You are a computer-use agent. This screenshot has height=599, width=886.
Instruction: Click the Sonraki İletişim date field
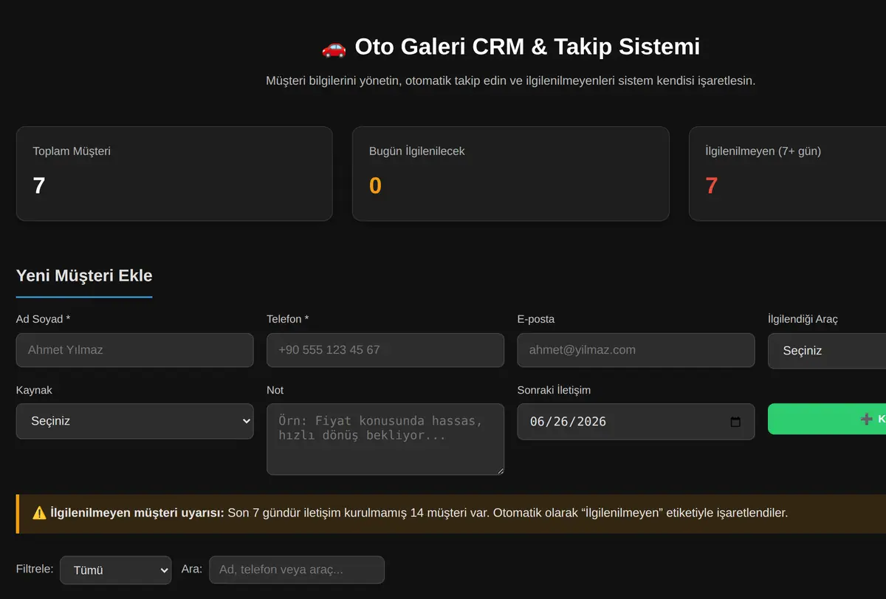click(x=636, y=422)
